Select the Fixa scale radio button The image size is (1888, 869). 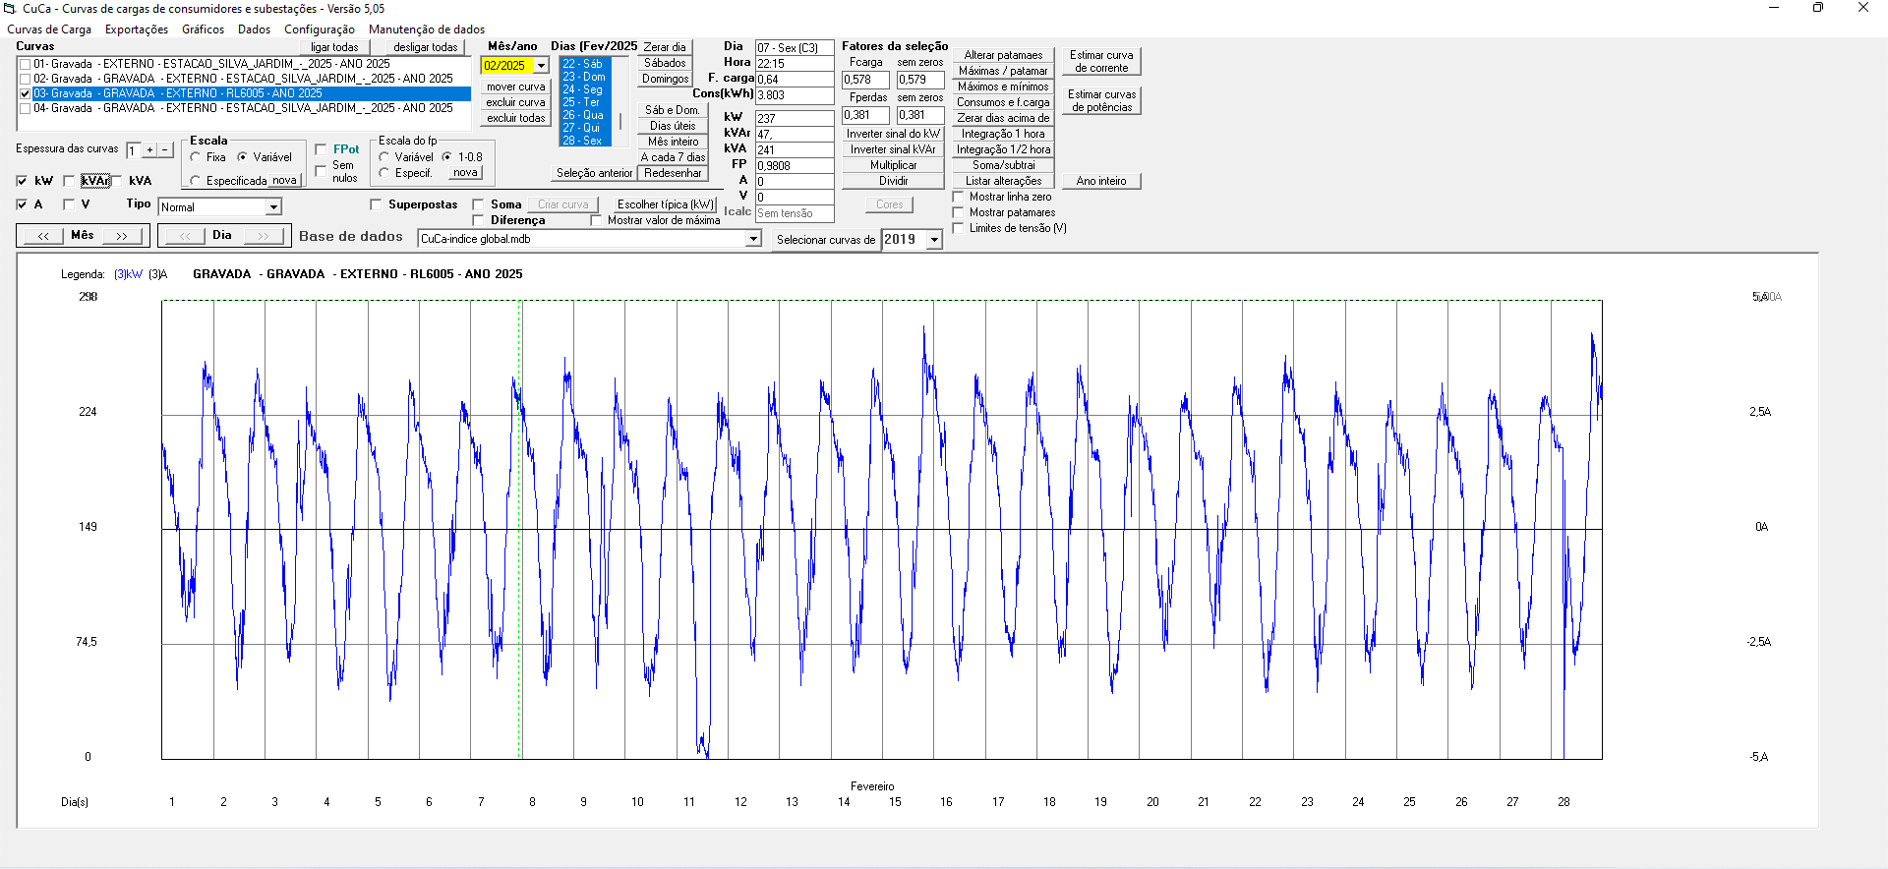(x=196, y=157)
